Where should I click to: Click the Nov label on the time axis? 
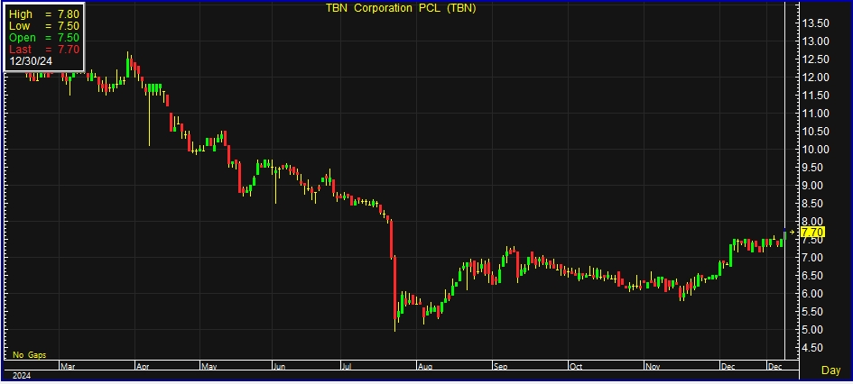tap(653, 368)
